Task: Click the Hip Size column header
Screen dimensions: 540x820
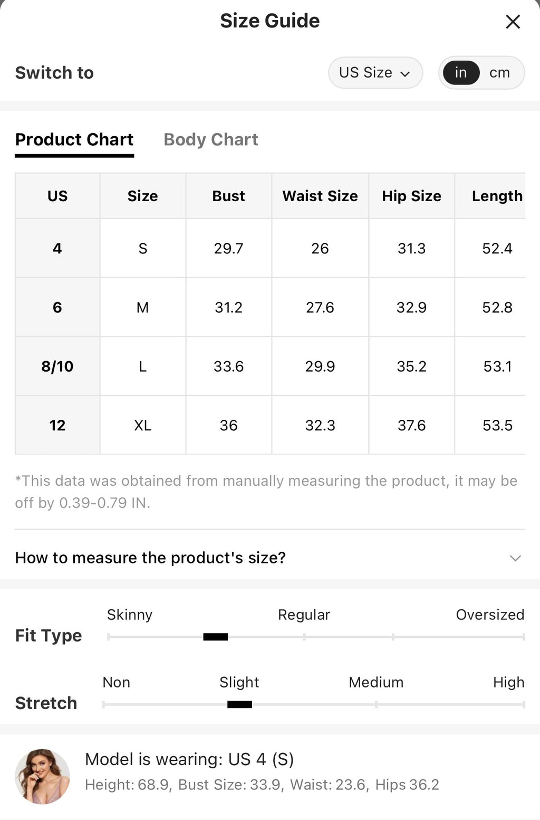Action: pos(411,196)
